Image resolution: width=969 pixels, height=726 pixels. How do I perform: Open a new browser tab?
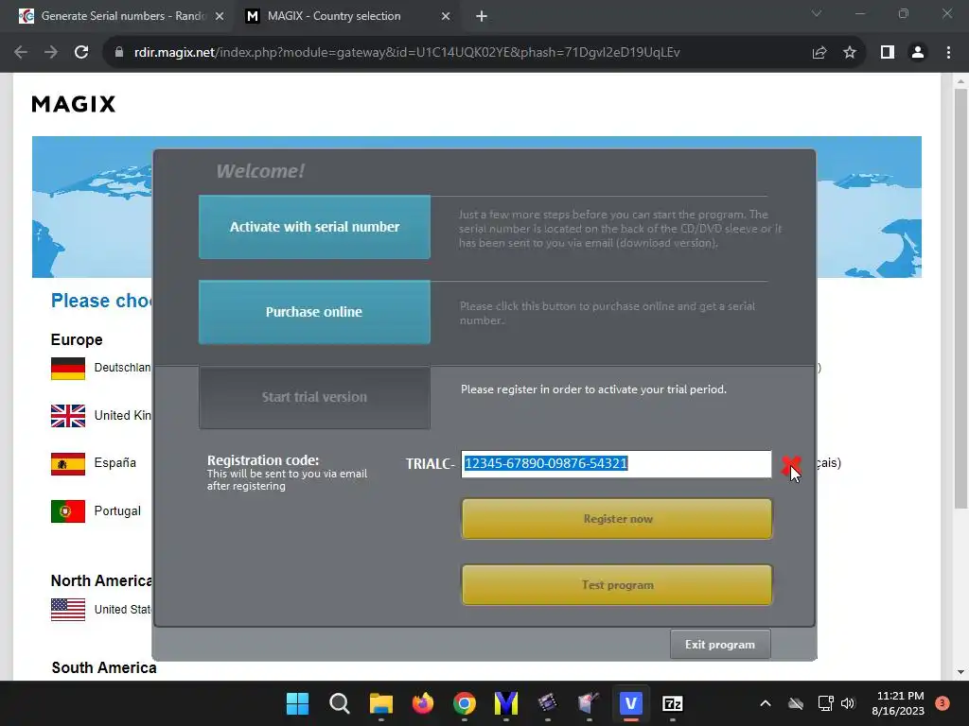(482, 17)
